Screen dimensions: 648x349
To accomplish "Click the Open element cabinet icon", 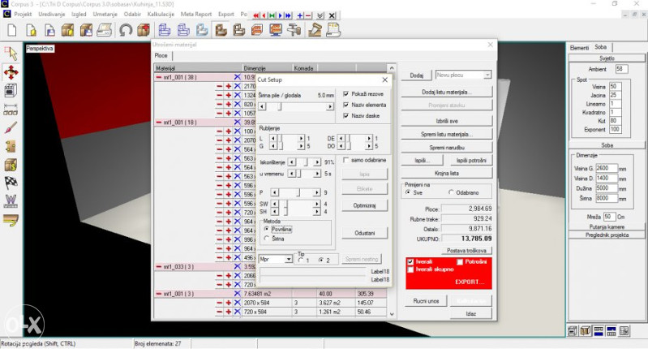I will 67,30.
